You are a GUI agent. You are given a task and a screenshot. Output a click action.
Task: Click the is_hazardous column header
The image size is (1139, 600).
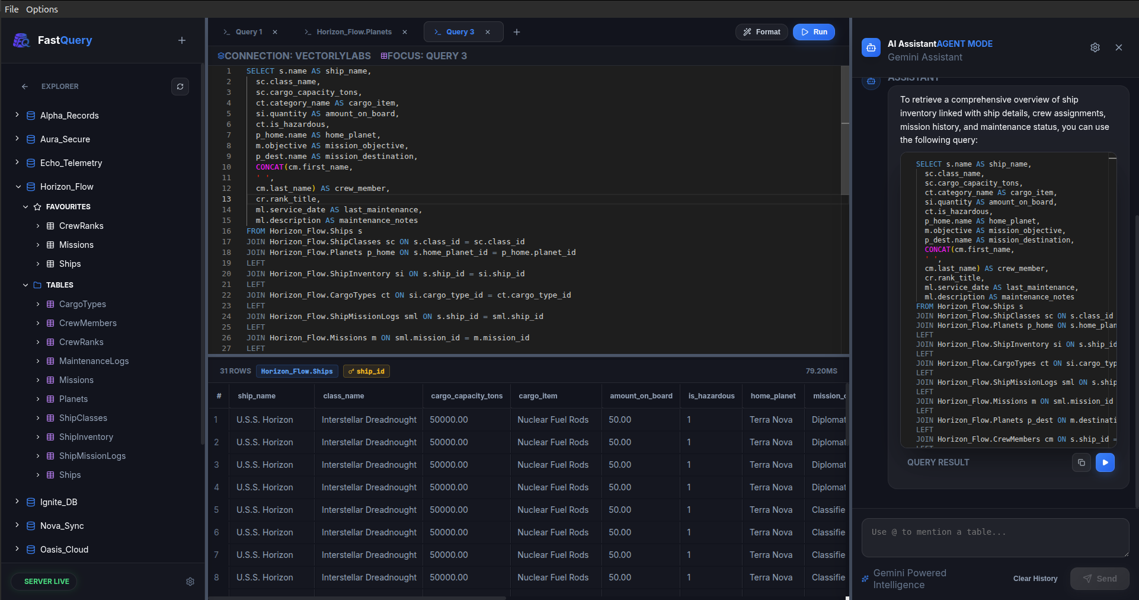[711, 396]
